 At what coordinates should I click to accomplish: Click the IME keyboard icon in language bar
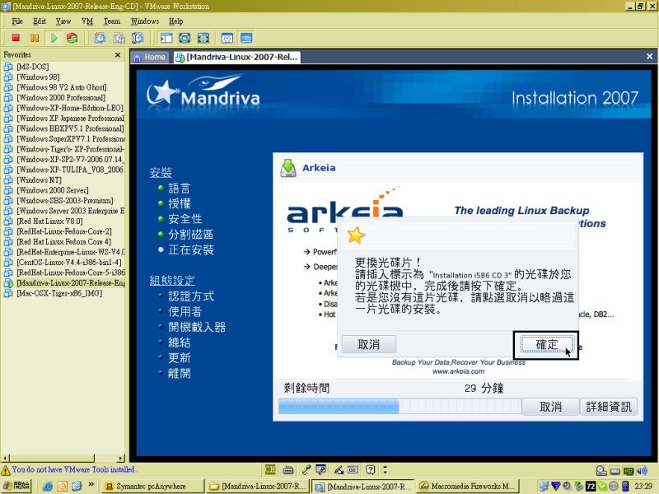[288, 469]
